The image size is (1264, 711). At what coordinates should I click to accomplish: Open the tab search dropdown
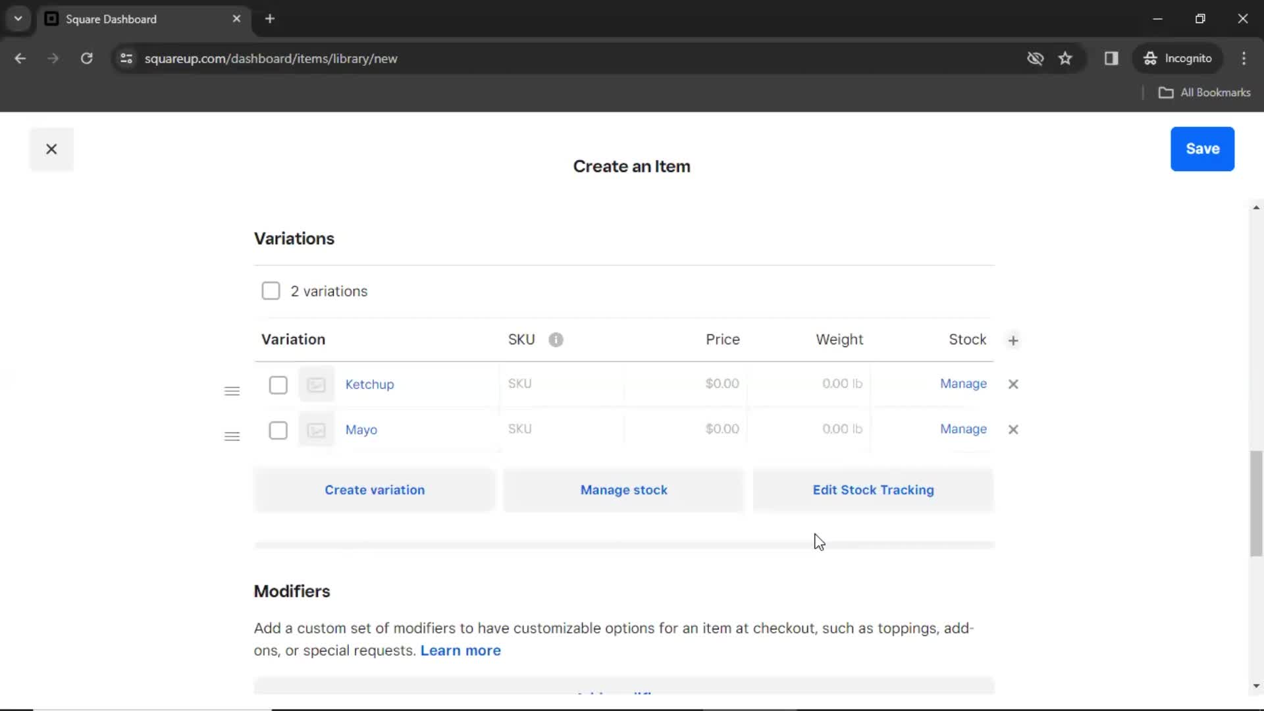tap(18, 19)
